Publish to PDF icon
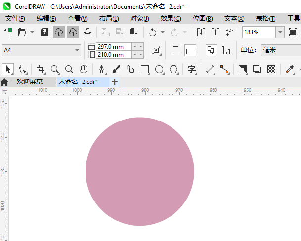Viewport: 301px width, 241px height. coord(230,32)
